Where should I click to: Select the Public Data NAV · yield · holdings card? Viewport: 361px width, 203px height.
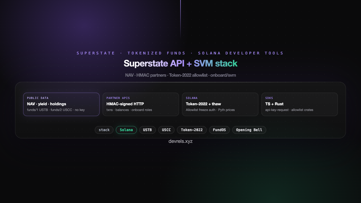61,104
